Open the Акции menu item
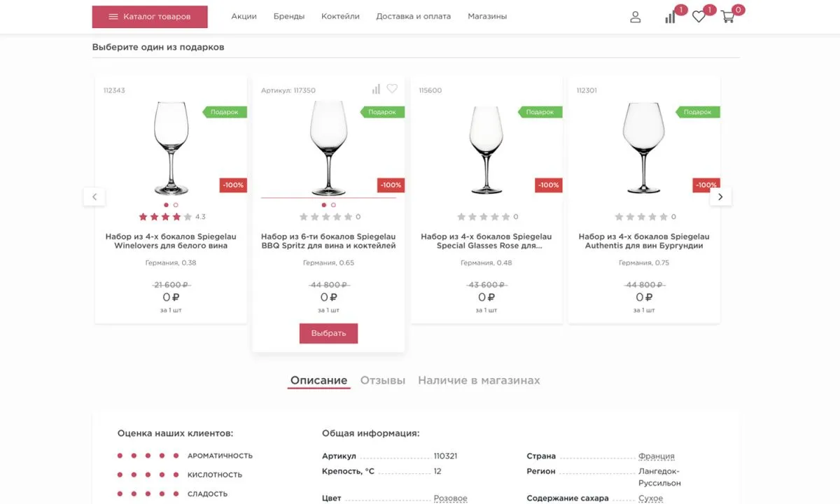Screen dimensions: 840x504 pyautogui.click(x=243, y=15)
